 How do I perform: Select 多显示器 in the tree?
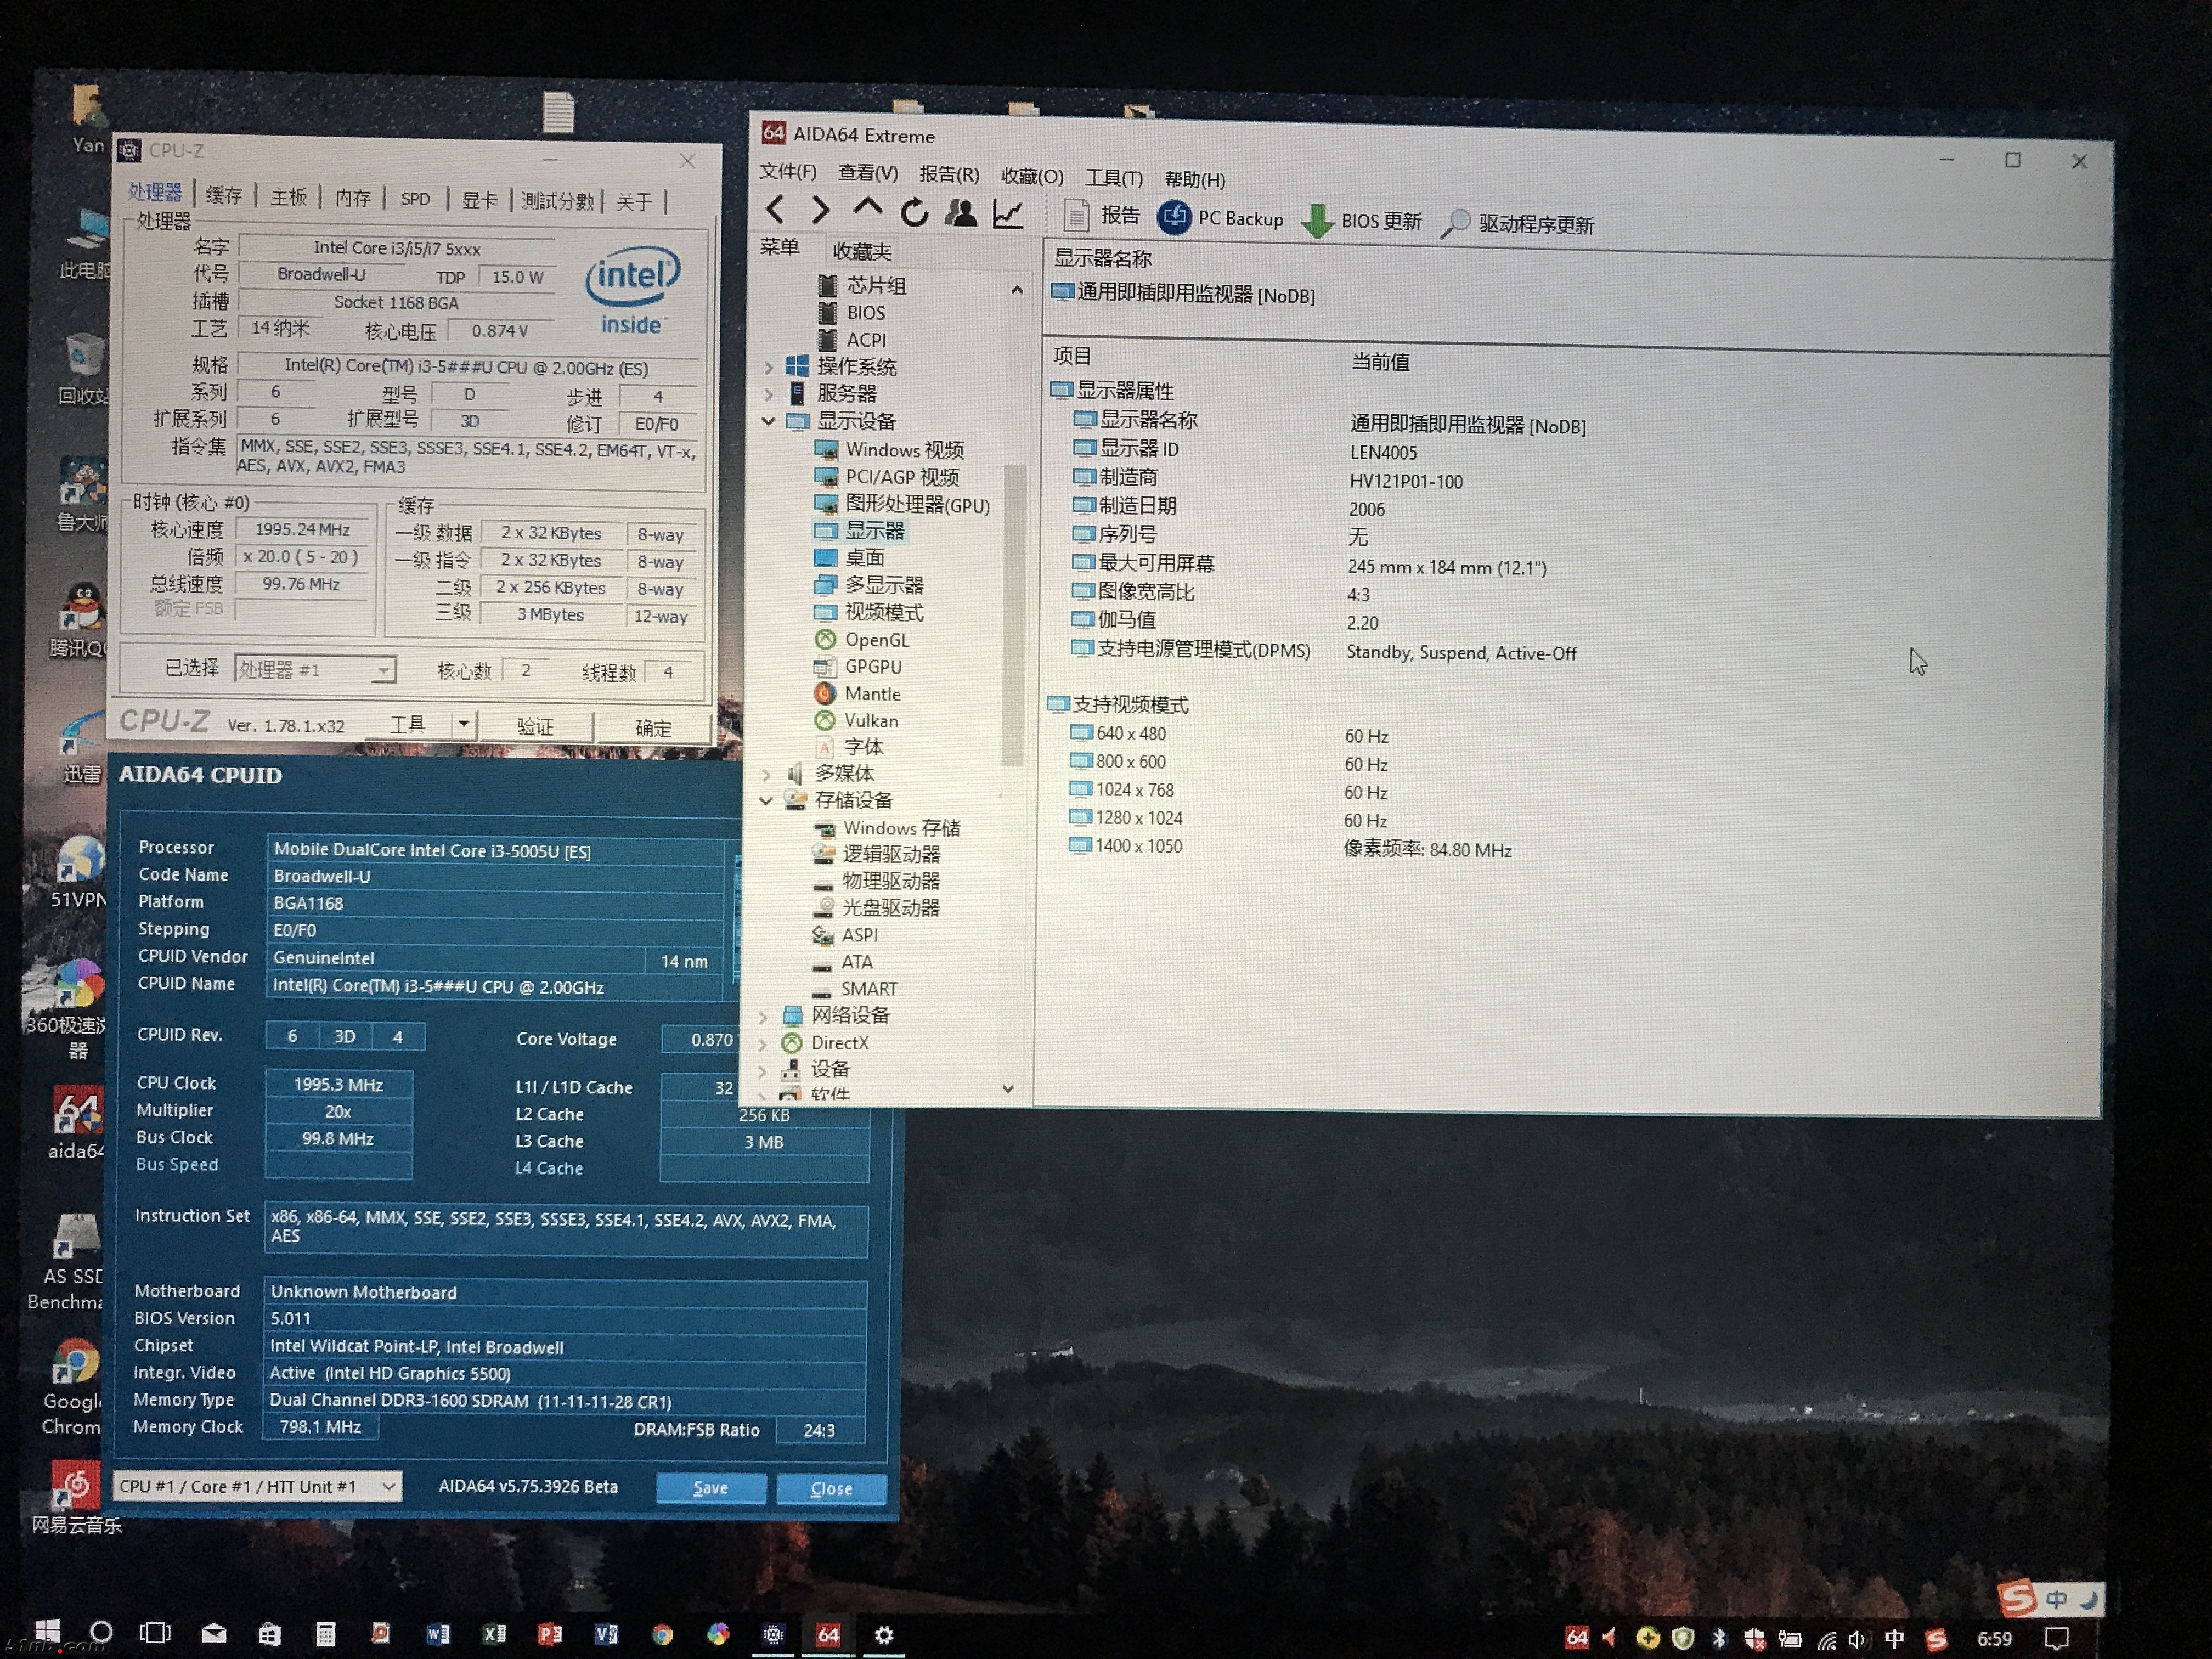point(868,585)
